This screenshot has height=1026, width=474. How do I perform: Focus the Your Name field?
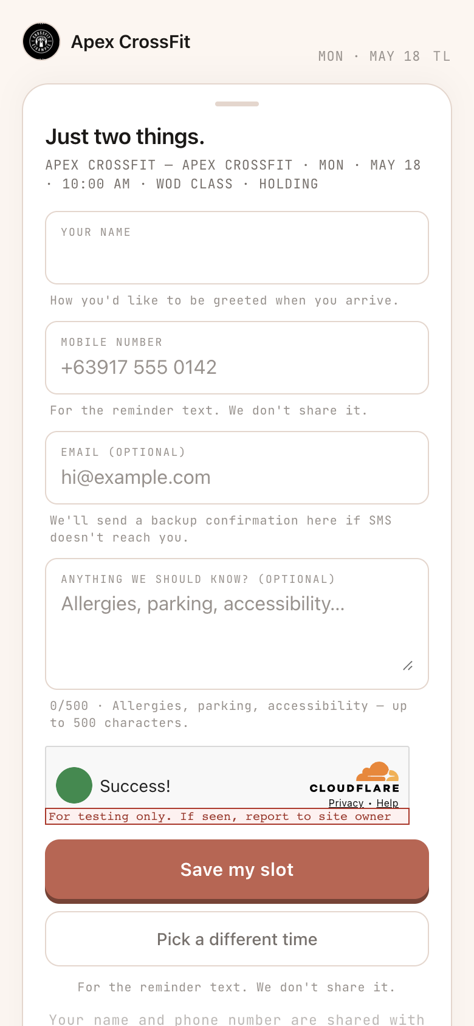click(237, 248)
